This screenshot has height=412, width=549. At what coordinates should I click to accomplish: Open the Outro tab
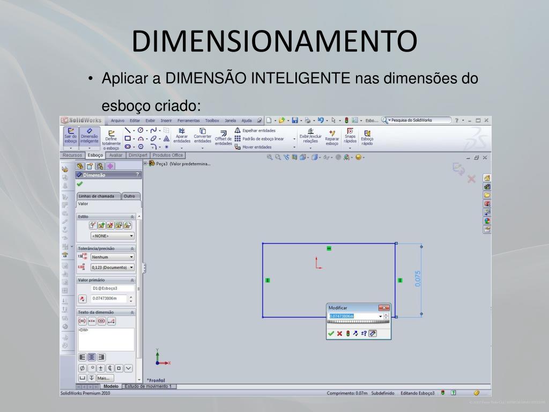click(x=130, y=196)
